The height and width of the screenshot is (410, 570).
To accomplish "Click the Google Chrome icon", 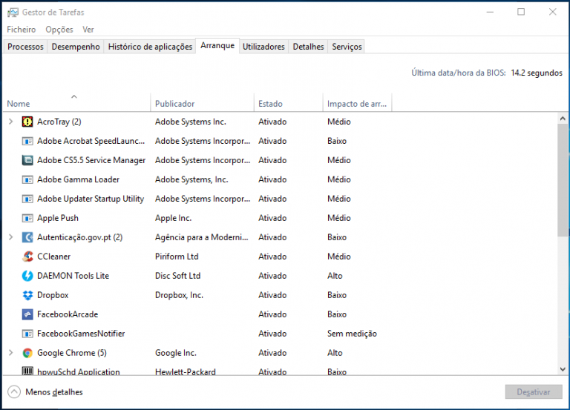I will click(27, 353).
